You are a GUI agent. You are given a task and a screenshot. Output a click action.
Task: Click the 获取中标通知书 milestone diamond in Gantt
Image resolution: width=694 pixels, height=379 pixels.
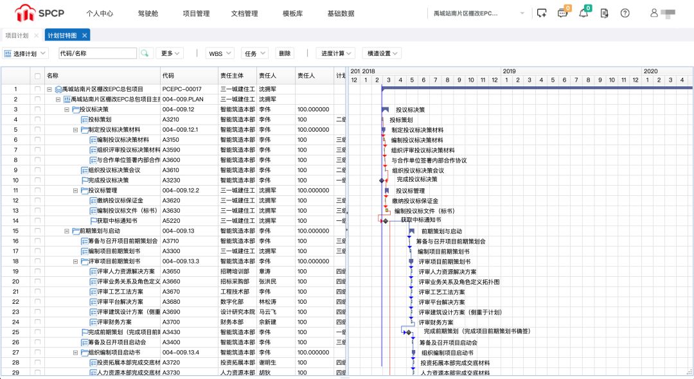(x=386, y=221)
